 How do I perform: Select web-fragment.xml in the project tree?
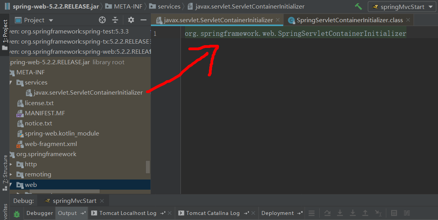[x=51, y=144]
